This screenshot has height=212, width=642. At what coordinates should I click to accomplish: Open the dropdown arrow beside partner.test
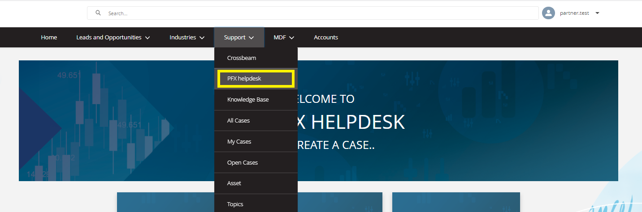coord(597,13)
